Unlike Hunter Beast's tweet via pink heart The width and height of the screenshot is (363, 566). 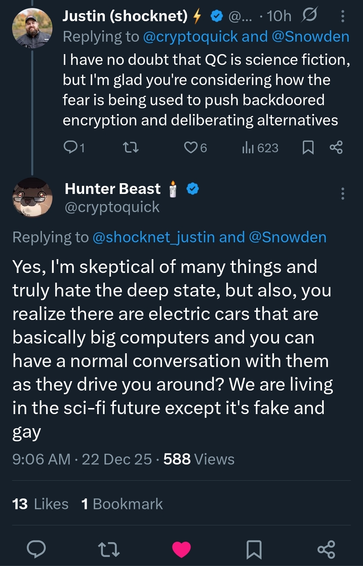tap(182, 549)
